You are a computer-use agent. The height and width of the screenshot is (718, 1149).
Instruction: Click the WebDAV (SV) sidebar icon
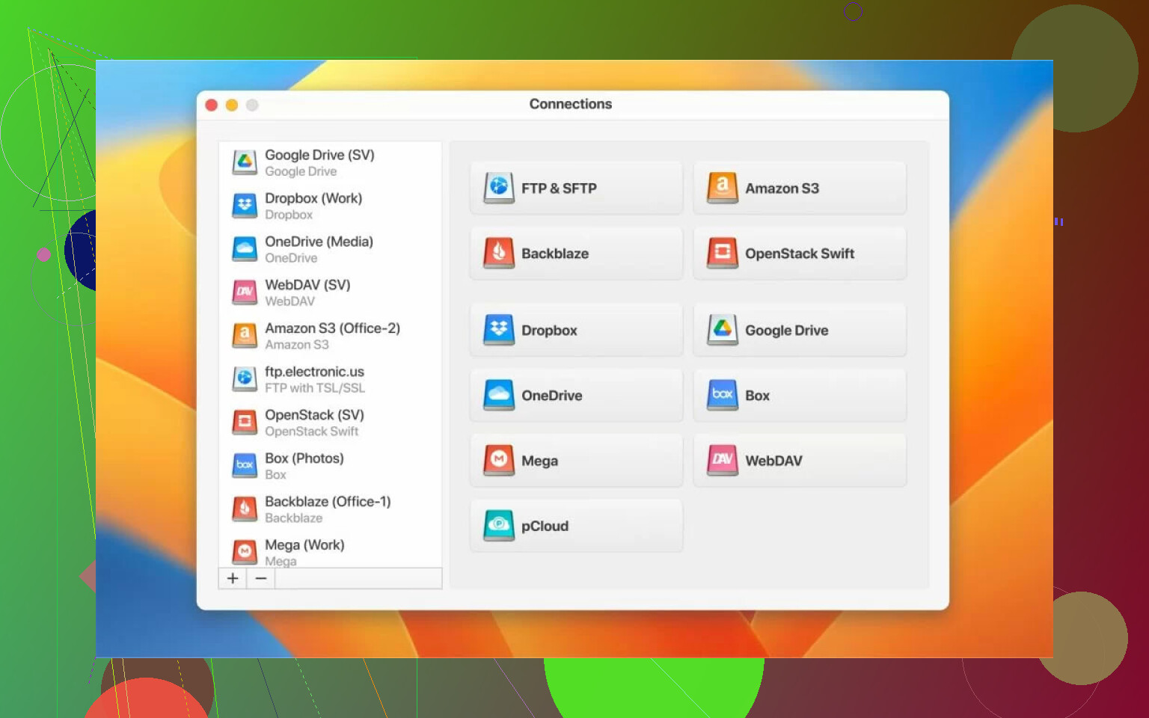tap(245, 292)
